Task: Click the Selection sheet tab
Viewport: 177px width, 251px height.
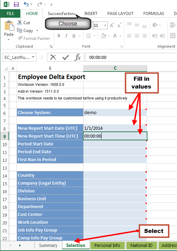Action: tap(75, 245)
